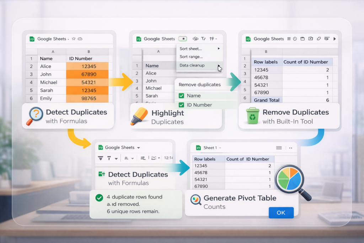
Task: Click the pie chart magnifier icon
Action: 290,181
